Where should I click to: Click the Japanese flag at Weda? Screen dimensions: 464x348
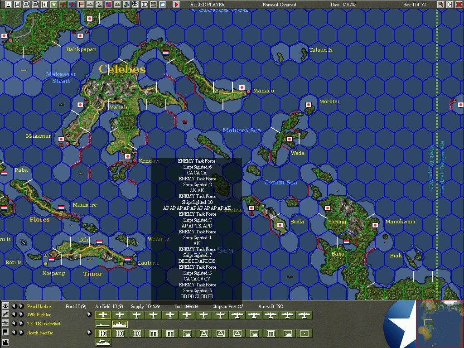pyautogui.click(x=290, y=139)
